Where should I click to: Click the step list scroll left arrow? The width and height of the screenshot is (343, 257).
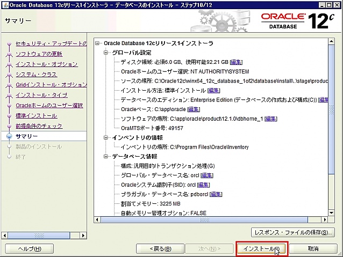[5, 236]
